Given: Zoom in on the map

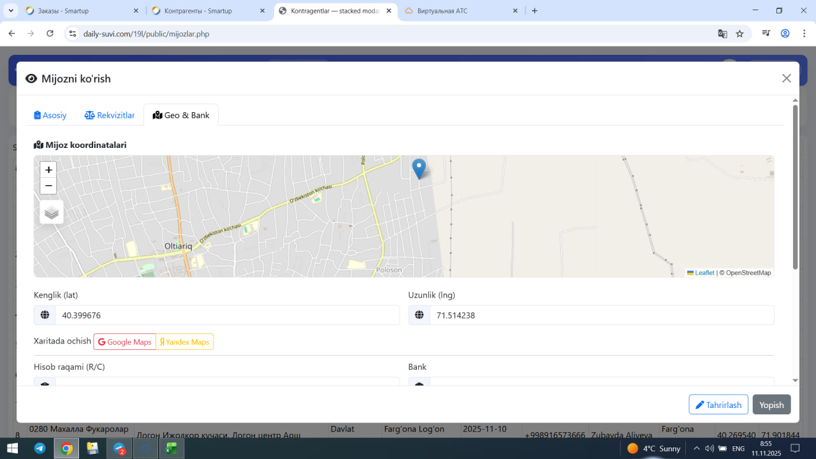Looking at the screenshot, I should coord(48,170).
